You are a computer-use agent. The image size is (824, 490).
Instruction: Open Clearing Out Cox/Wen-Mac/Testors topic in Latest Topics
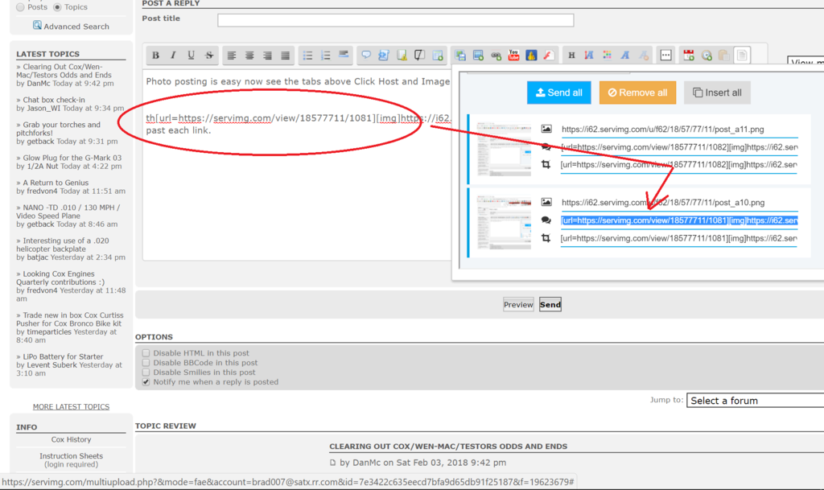click(64, 71)
